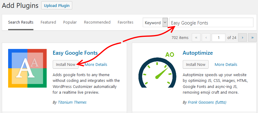This screenshot has width=258, height=113.
Task: Open the Autoptimize title link
Action: [197, 53]
